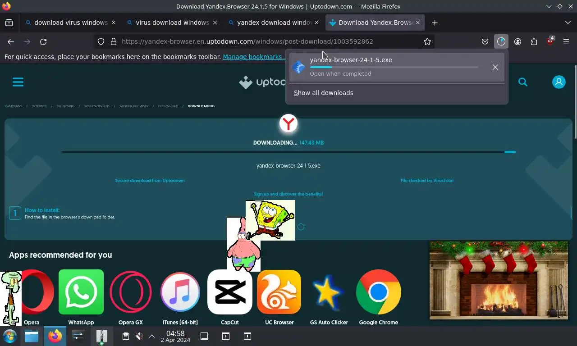Open the WhatsApp app icon
Screen dimensions: 577x346
(81, 292)
